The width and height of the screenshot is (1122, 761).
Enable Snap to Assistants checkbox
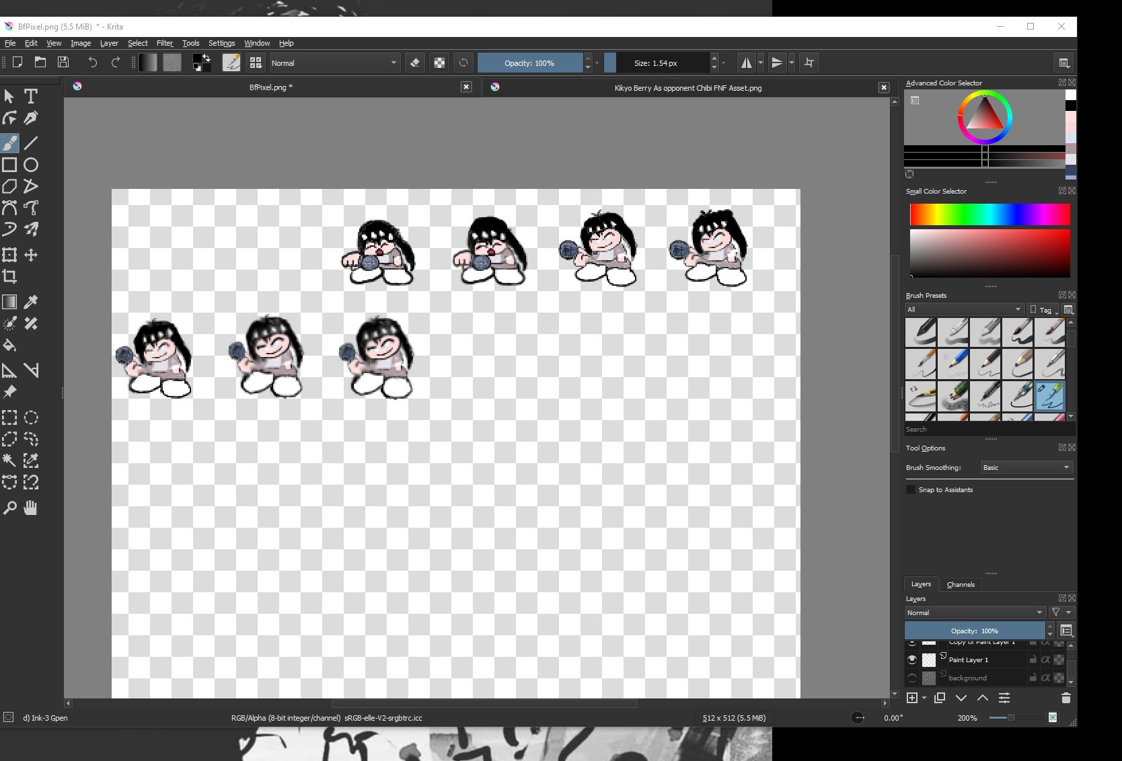911,489
